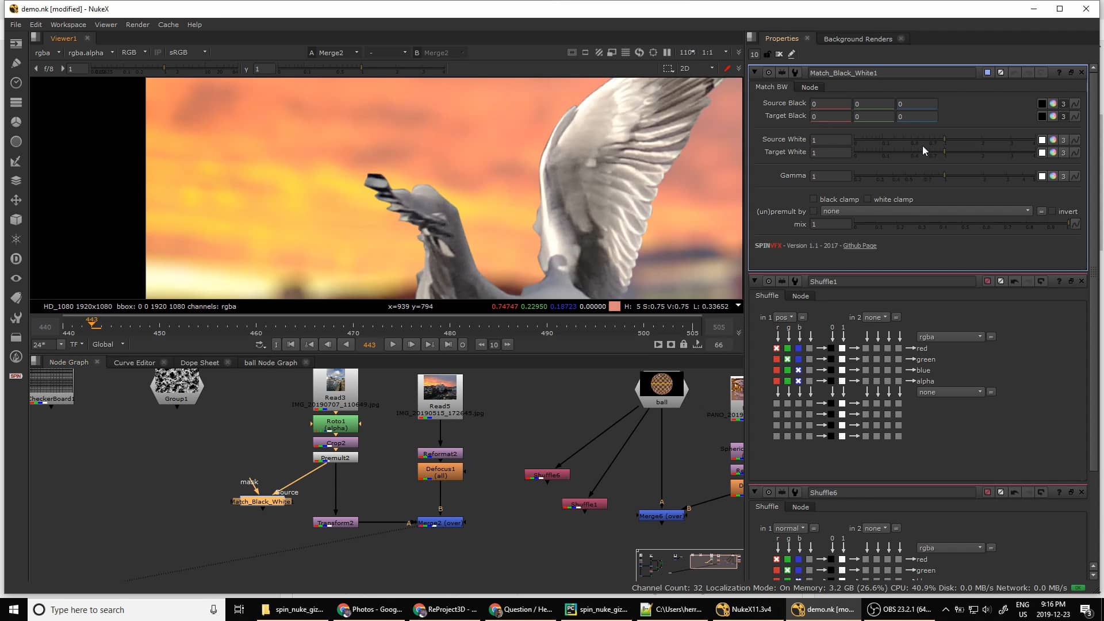The width and height of the screenshot is (1104, 621).
Task: Select the Read5 node thumbnail in the node graph
Action: [439, 388]
